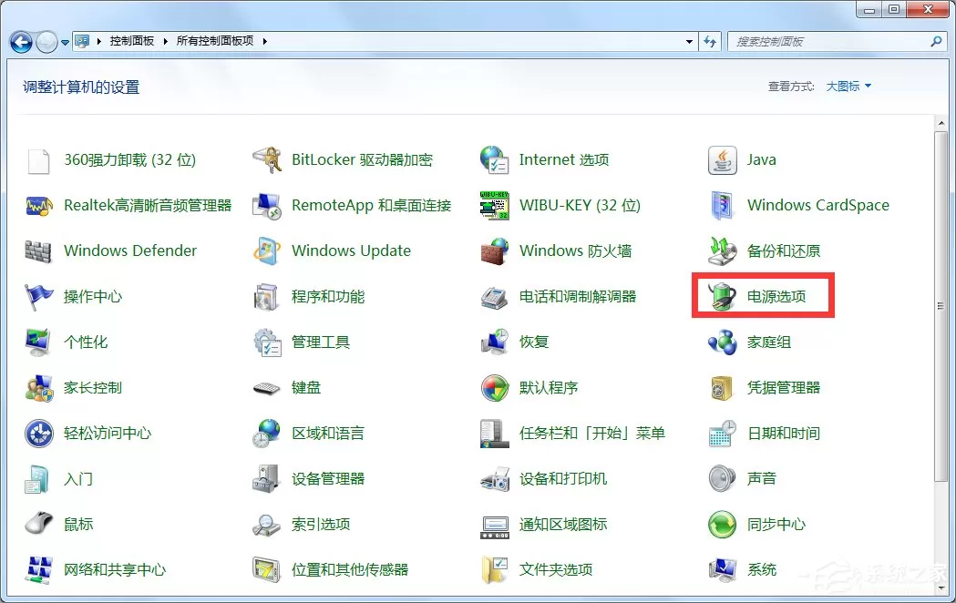Open the 360强力卸载 (32 位) icon
The width and height of the screenshot is (956, 603).
[x=38, y=161]
